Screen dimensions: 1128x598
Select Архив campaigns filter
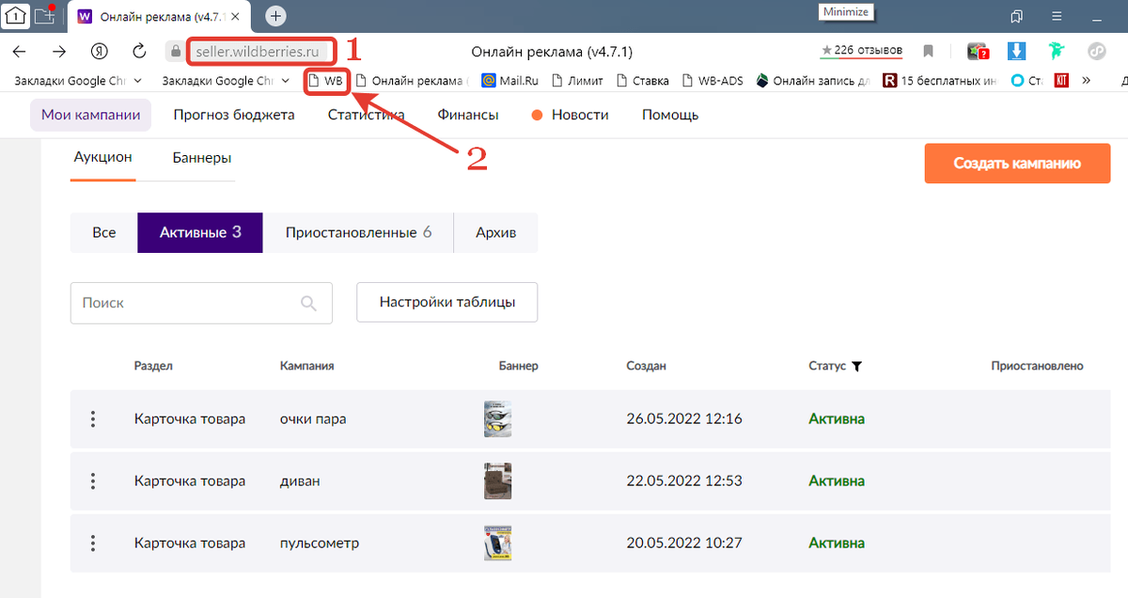click(x=495, y=232)
